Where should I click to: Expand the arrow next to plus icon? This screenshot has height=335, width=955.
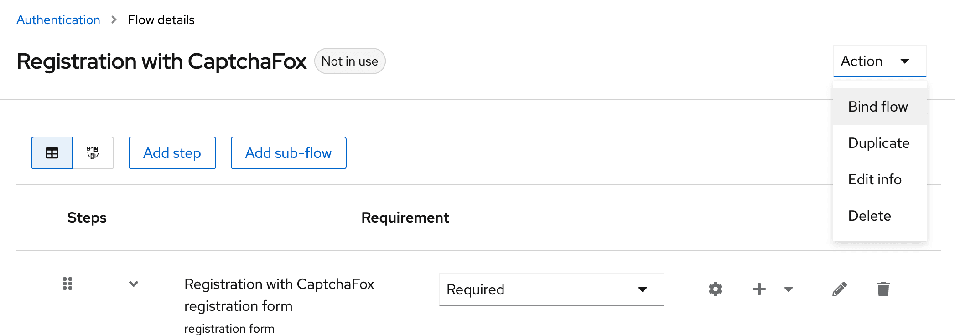[x=789, y=289]
